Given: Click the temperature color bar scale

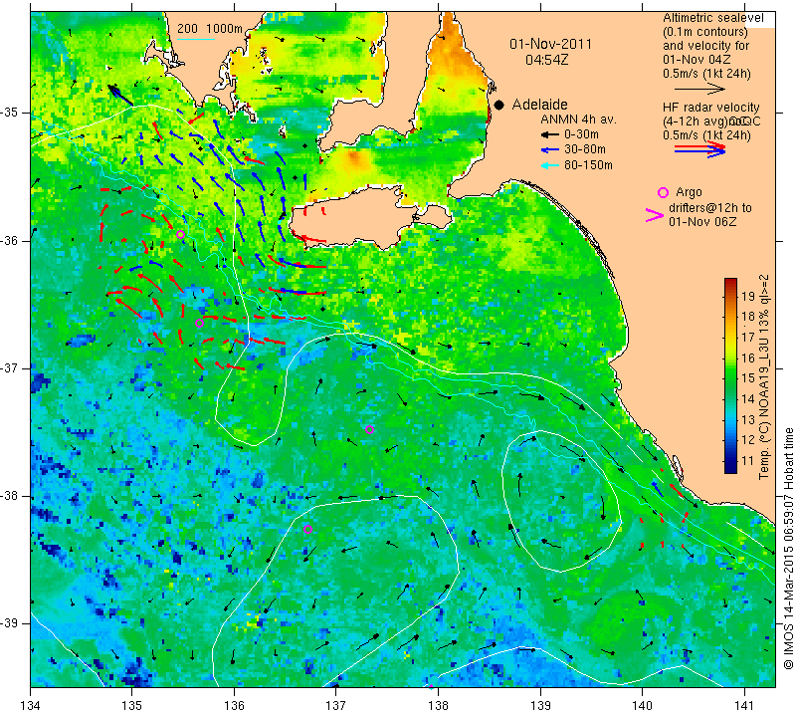Looking at the screenshot, I should pyautogui.click(x=730, y=375).
